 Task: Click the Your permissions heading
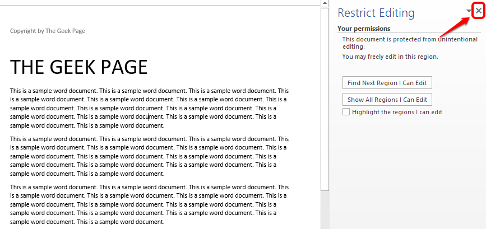pyautogui.click(x=364, y=29)
